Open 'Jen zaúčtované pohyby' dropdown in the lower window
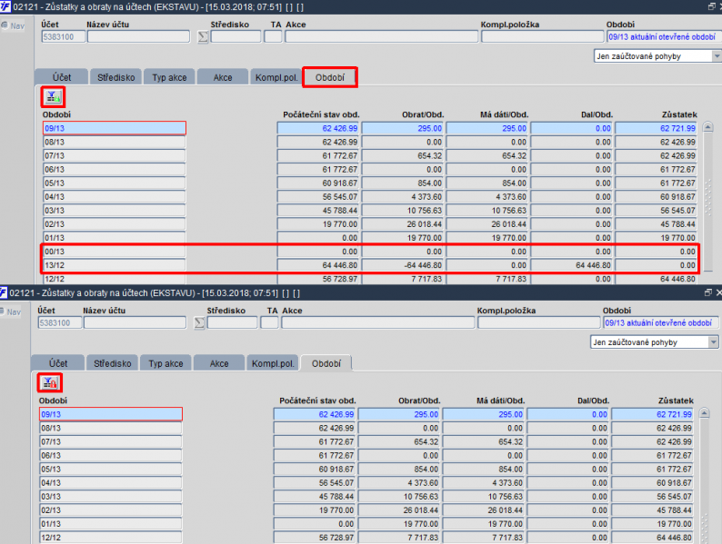Screen dimensions: 722x544 [x=713, y=342]
